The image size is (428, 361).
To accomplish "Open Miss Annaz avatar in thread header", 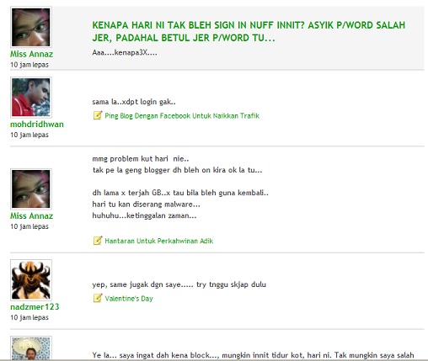I will coord(31,27).
